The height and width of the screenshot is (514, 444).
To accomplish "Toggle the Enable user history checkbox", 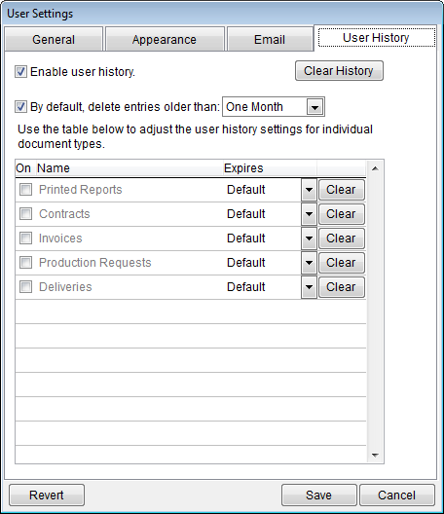I will [x=20, y=71].
